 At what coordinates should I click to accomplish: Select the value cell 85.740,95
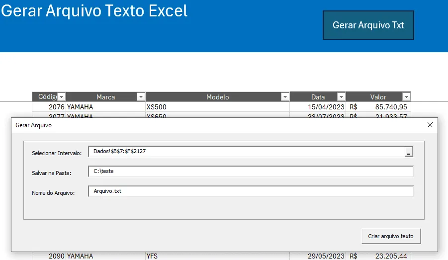coord(378,107)
